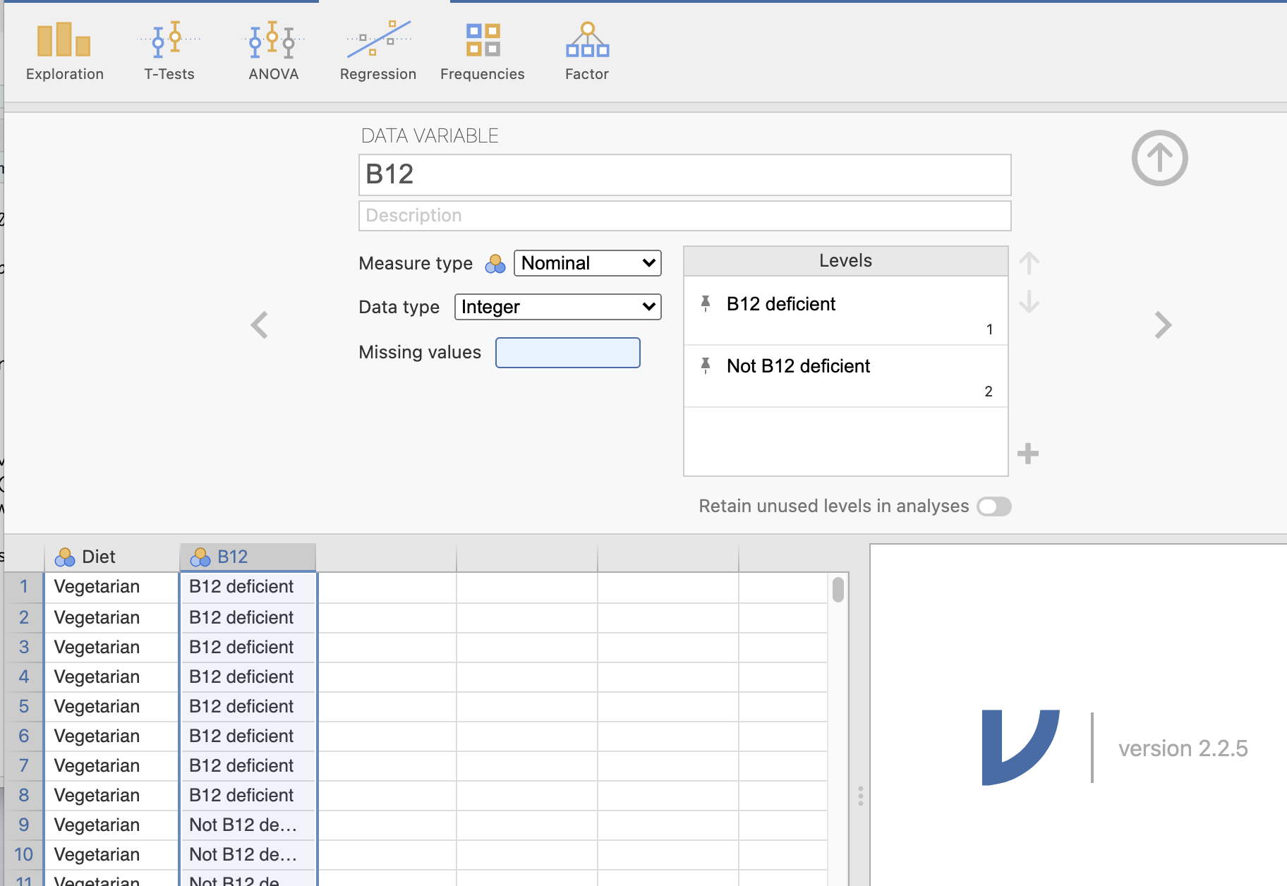The height and width of the screenshot is (886, 1287).
Task: Add a new level with the plus button
Action: [x=1027, y=454]
